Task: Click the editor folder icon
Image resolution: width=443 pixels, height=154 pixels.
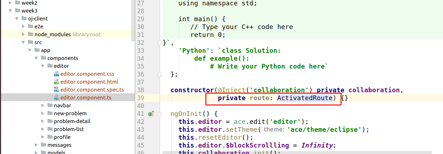Action: 50,66
